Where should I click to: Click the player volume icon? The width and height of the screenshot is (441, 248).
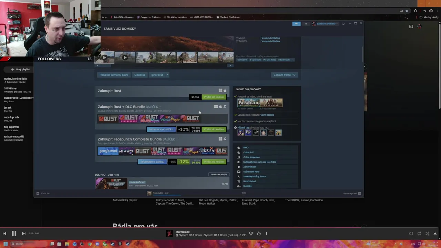[x=411, y=234]
